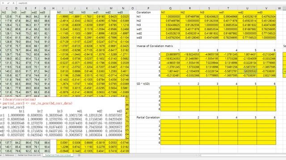Select cell with value 7.0491256
286x160 pixels.
(x=228, y=67)
